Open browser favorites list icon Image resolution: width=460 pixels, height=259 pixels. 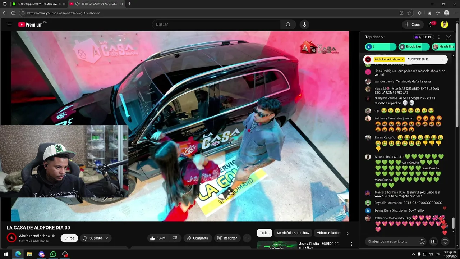coord(438,13)
